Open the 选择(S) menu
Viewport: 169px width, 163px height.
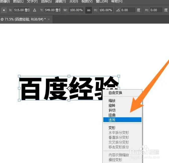point(46,2)
